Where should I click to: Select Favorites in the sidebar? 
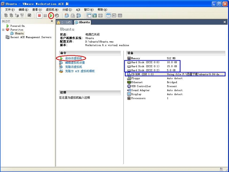[x=17, y=29]
